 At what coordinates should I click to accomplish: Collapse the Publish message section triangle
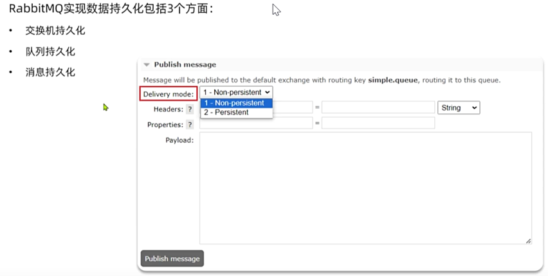(x=147, y=64)
